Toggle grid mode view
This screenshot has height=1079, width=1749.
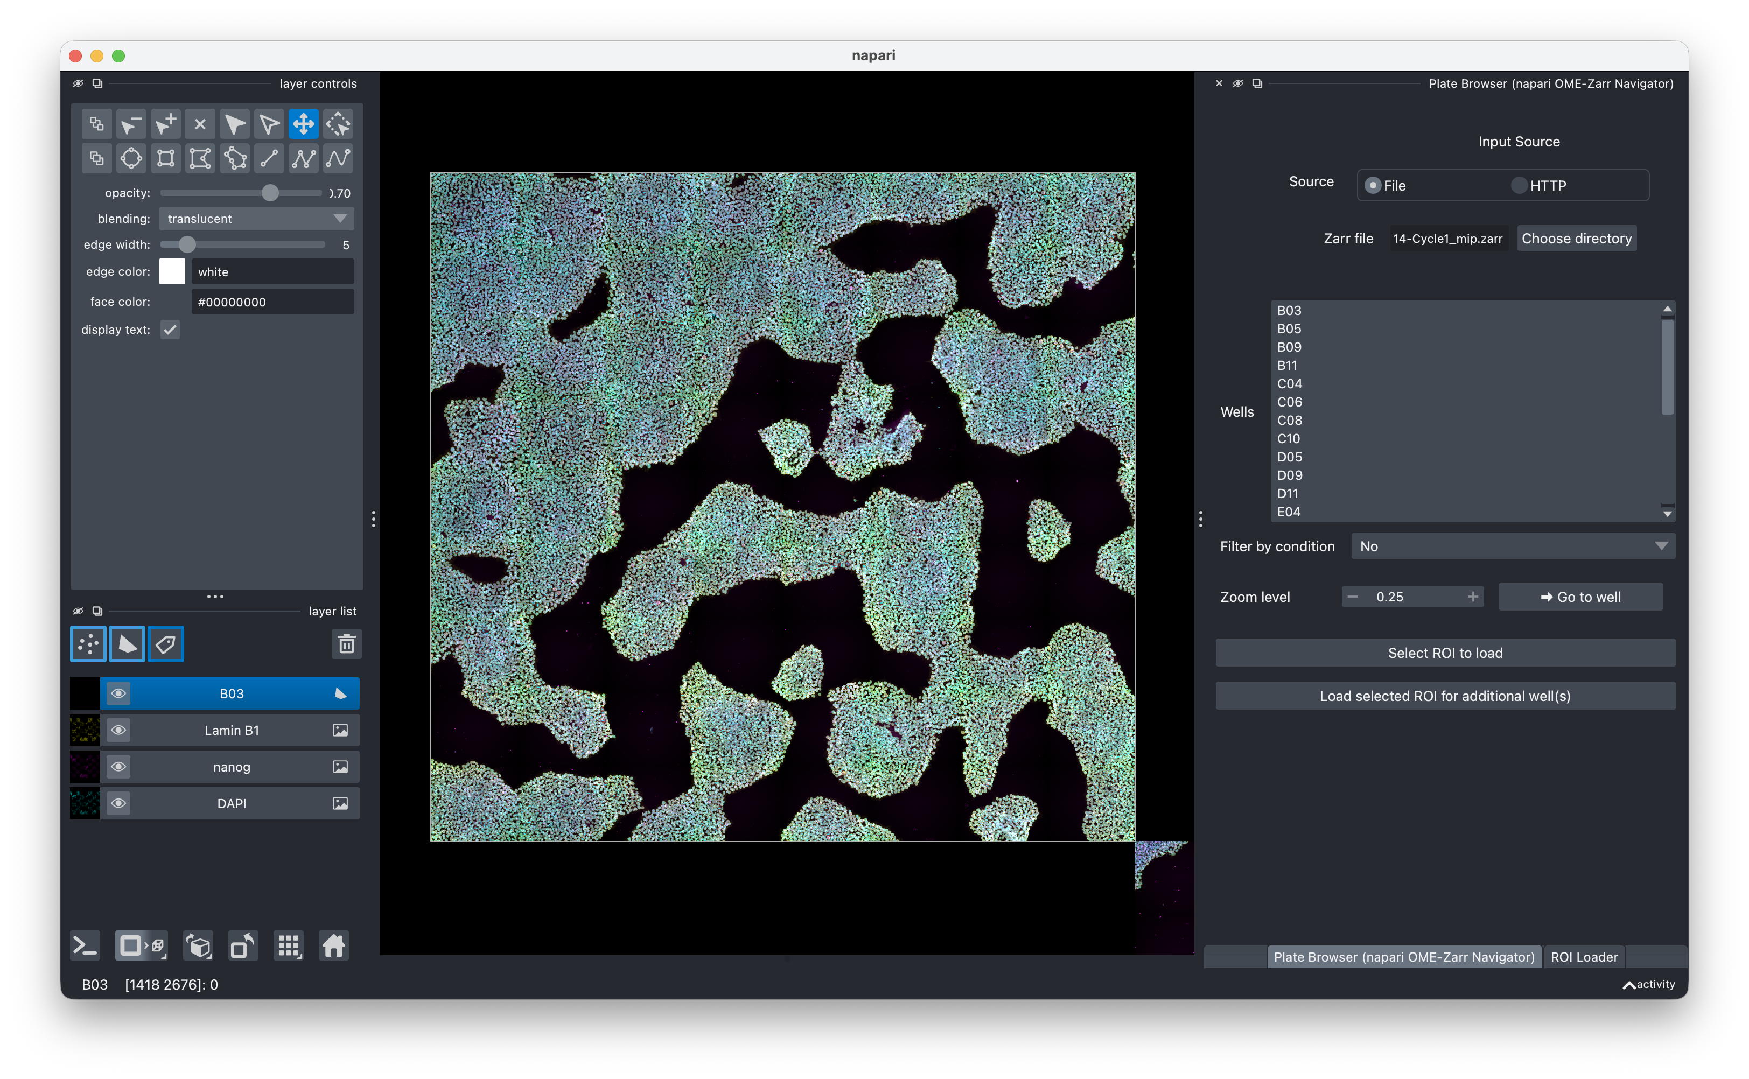click(288, 946)
